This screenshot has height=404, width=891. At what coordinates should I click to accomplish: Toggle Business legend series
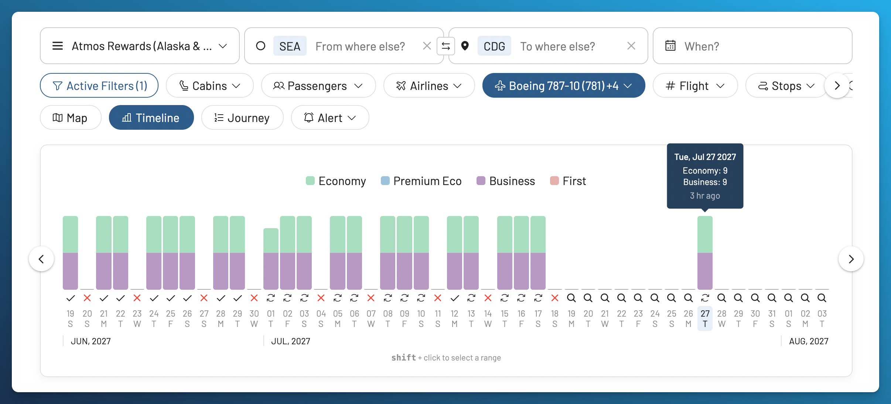506,181
